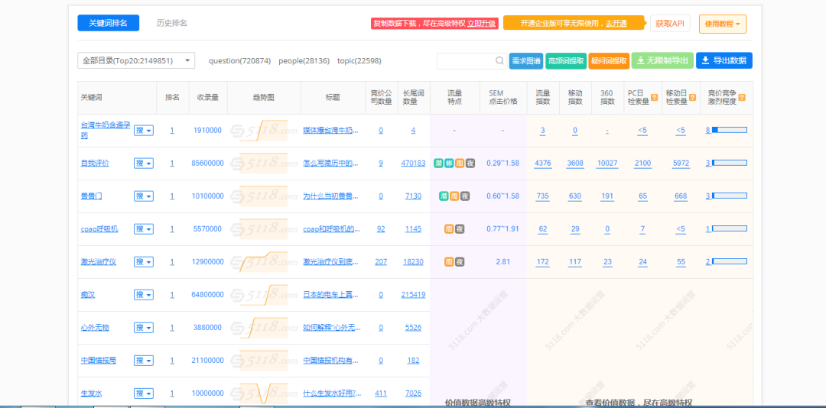Click help icon beside 竞价竞争激烈程度 header
826x408 pixels.
pos(741,97)
